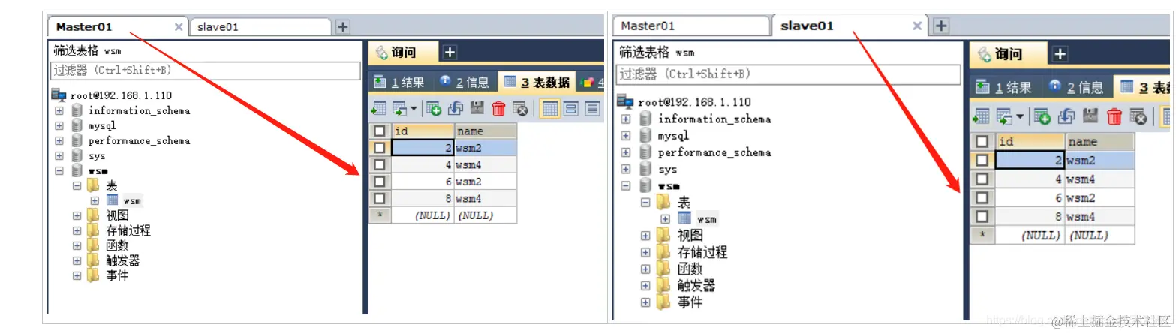
Task: In left window, click the insert new row icon
Action: click(434, 108)
